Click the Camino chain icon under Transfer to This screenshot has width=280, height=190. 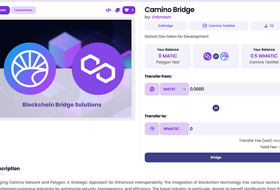(x=152, y=129)
